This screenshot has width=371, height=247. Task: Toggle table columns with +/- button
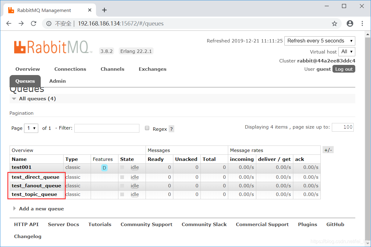point(328,150)
